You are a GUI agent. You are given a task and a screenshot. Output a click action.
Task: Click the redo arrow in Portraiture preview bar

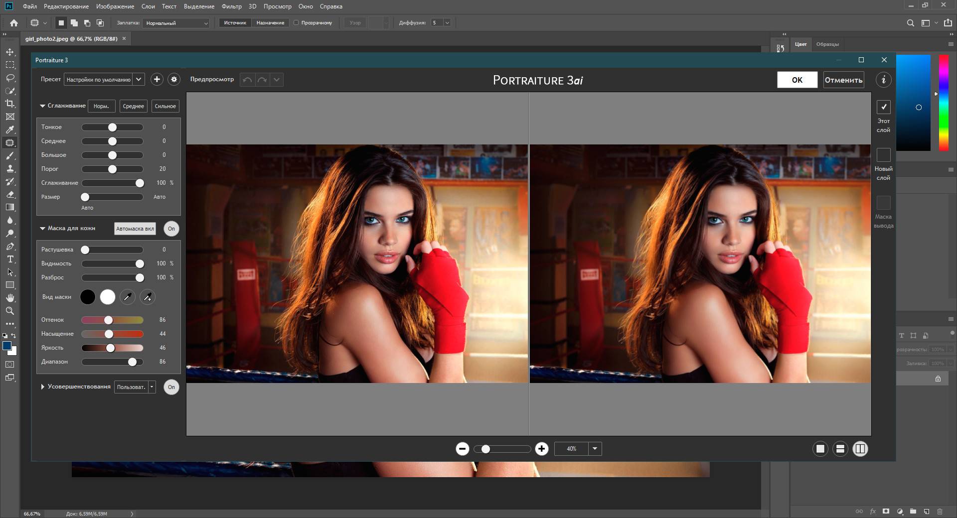click(x=262, y=80)
